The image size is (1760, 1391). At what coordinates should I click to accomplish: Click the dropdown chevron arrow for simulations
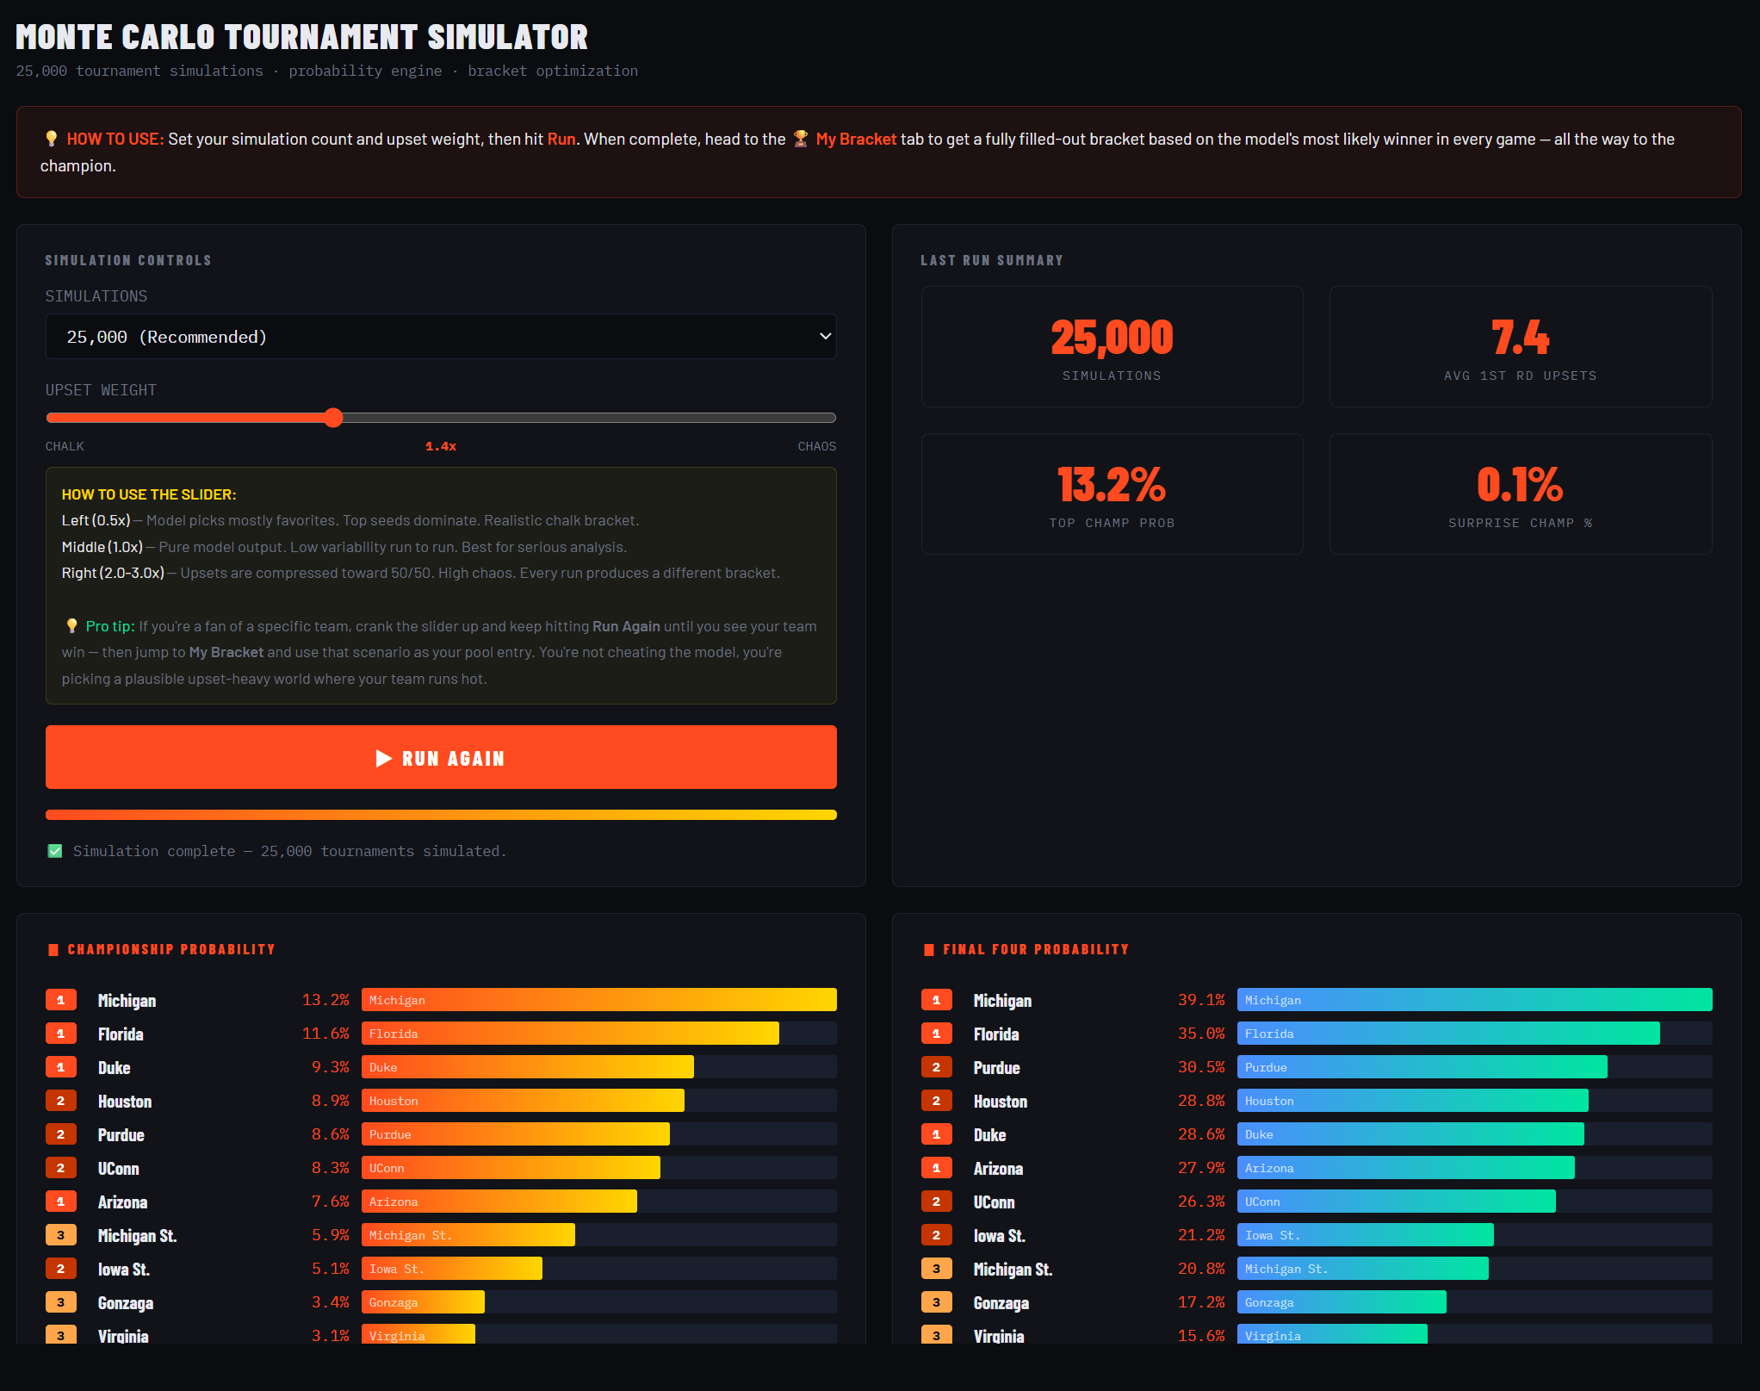click(x=825, y=337)
